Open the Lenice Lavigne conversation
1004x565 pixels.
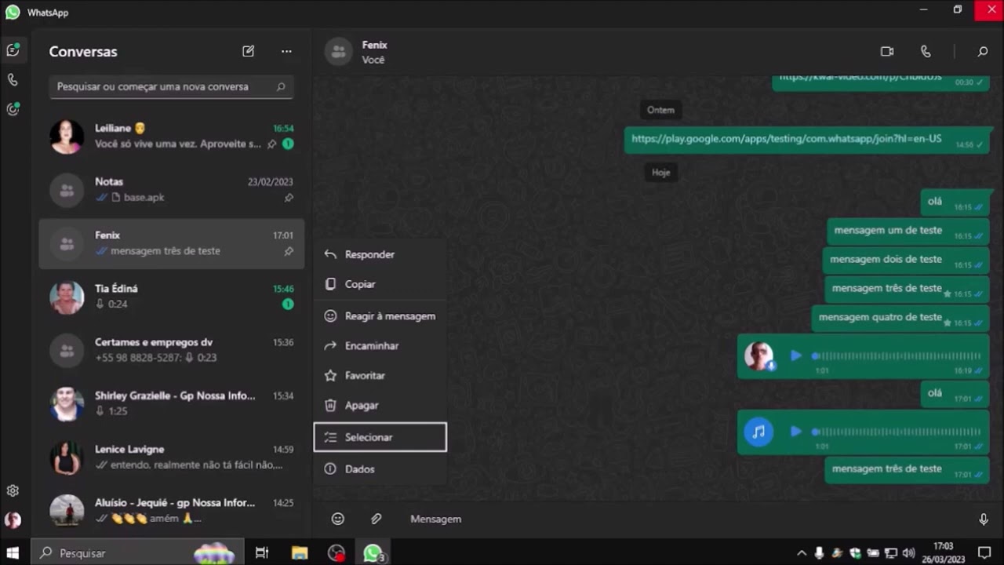[171, 457]
